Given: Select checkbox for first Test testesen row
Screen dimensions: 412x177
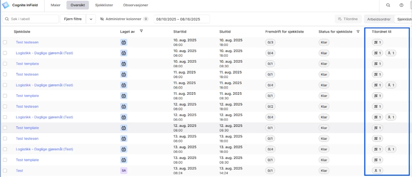Looking at the screenshot, I should coord(5,42).
